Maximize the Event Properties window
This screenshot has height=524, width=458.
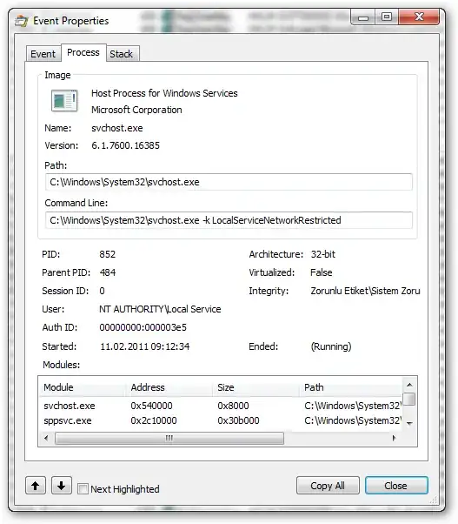pyautogui.click(x=387, y=17)
